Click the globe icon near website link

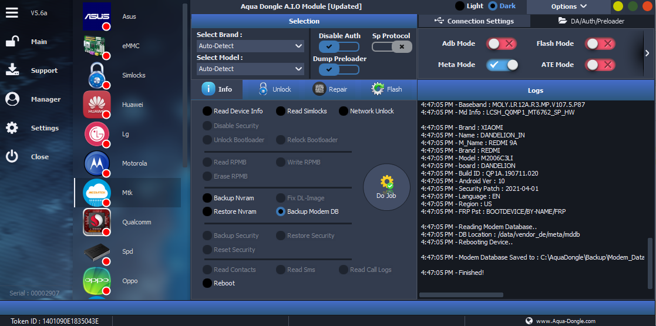[x=529, y=321]
